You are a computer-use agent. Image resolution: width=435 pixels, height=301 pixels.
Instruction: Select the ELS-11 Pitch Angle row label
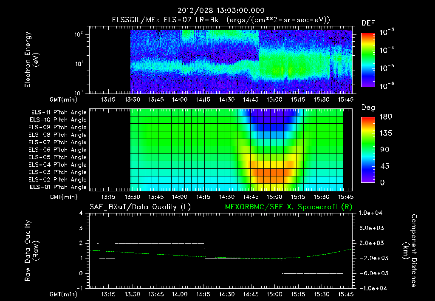(x=59, y=113)
